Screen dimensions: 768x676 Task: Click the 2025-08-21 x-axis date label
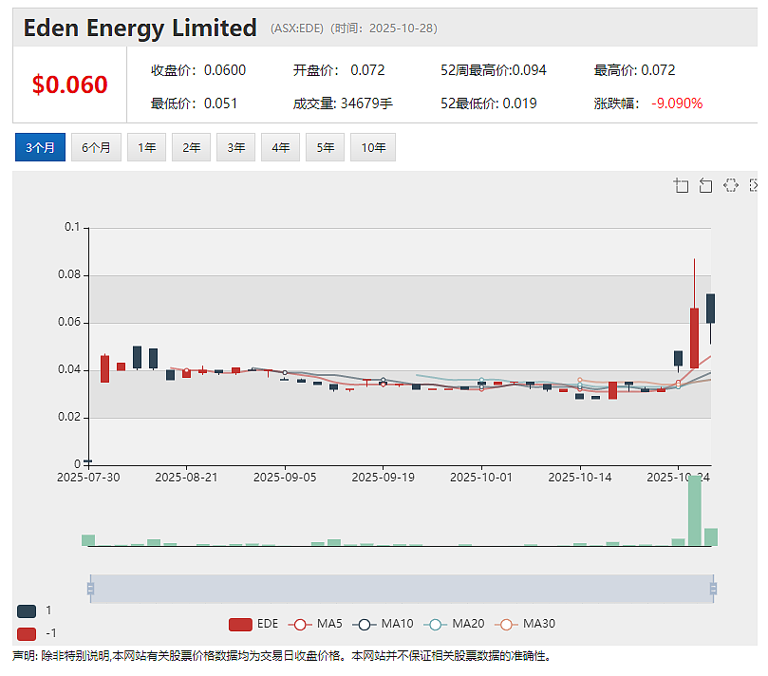(x=187, y=478)
